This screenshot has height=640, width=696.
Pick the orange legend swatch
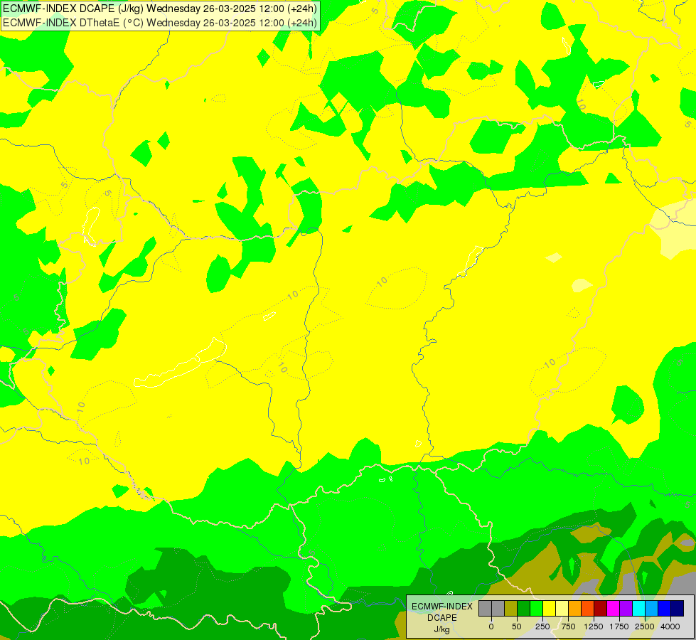click(x=575, y=609)
